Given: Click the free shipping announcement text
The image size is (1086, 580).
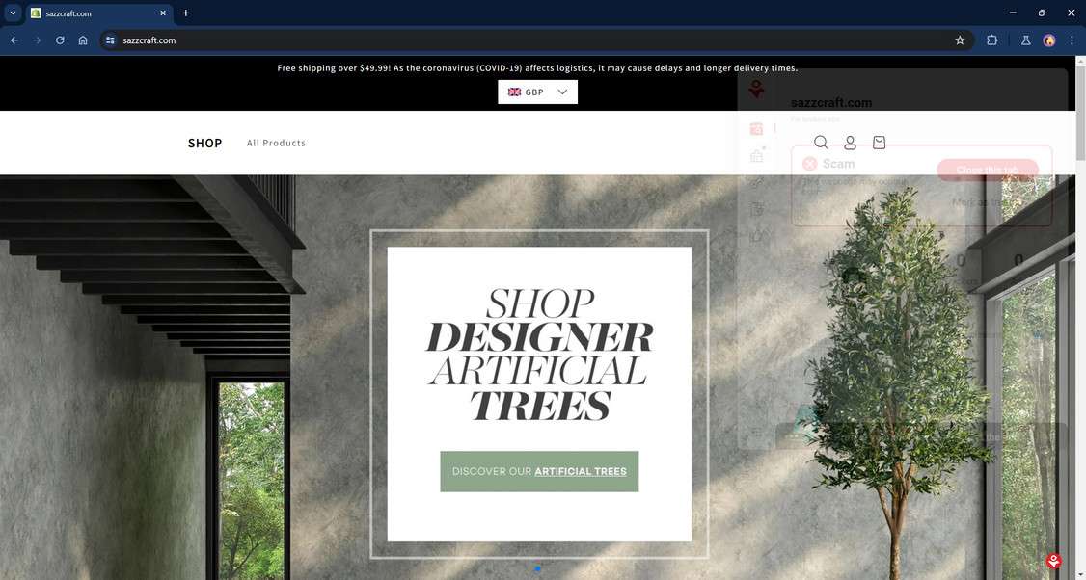Looking at the screenshot, I should click(x=537, y=67).
